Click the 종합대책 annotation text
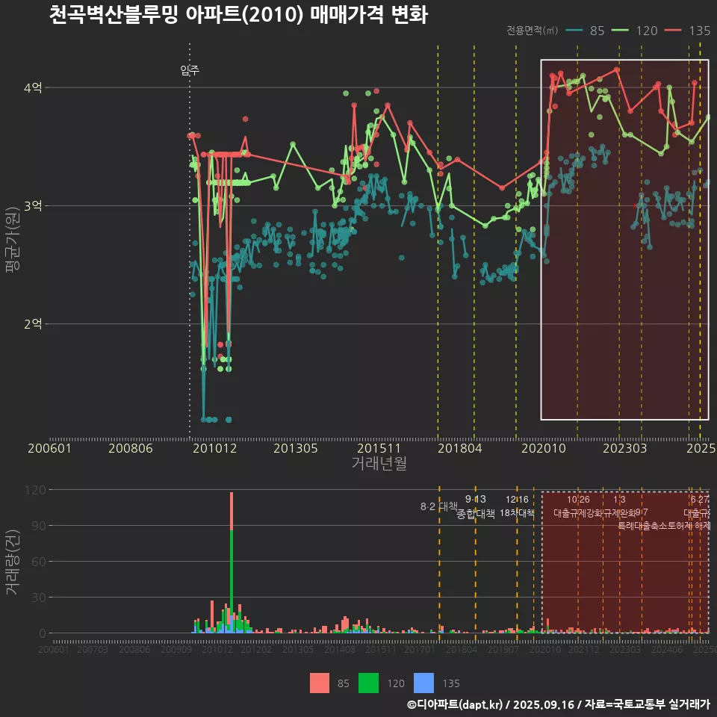 click(476, 514)
